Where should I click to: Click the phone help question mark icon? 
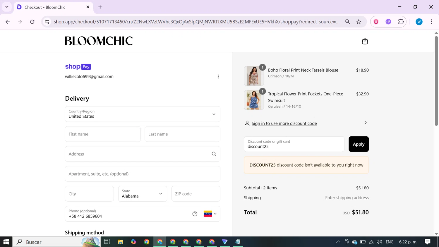[x=195, y=214]
